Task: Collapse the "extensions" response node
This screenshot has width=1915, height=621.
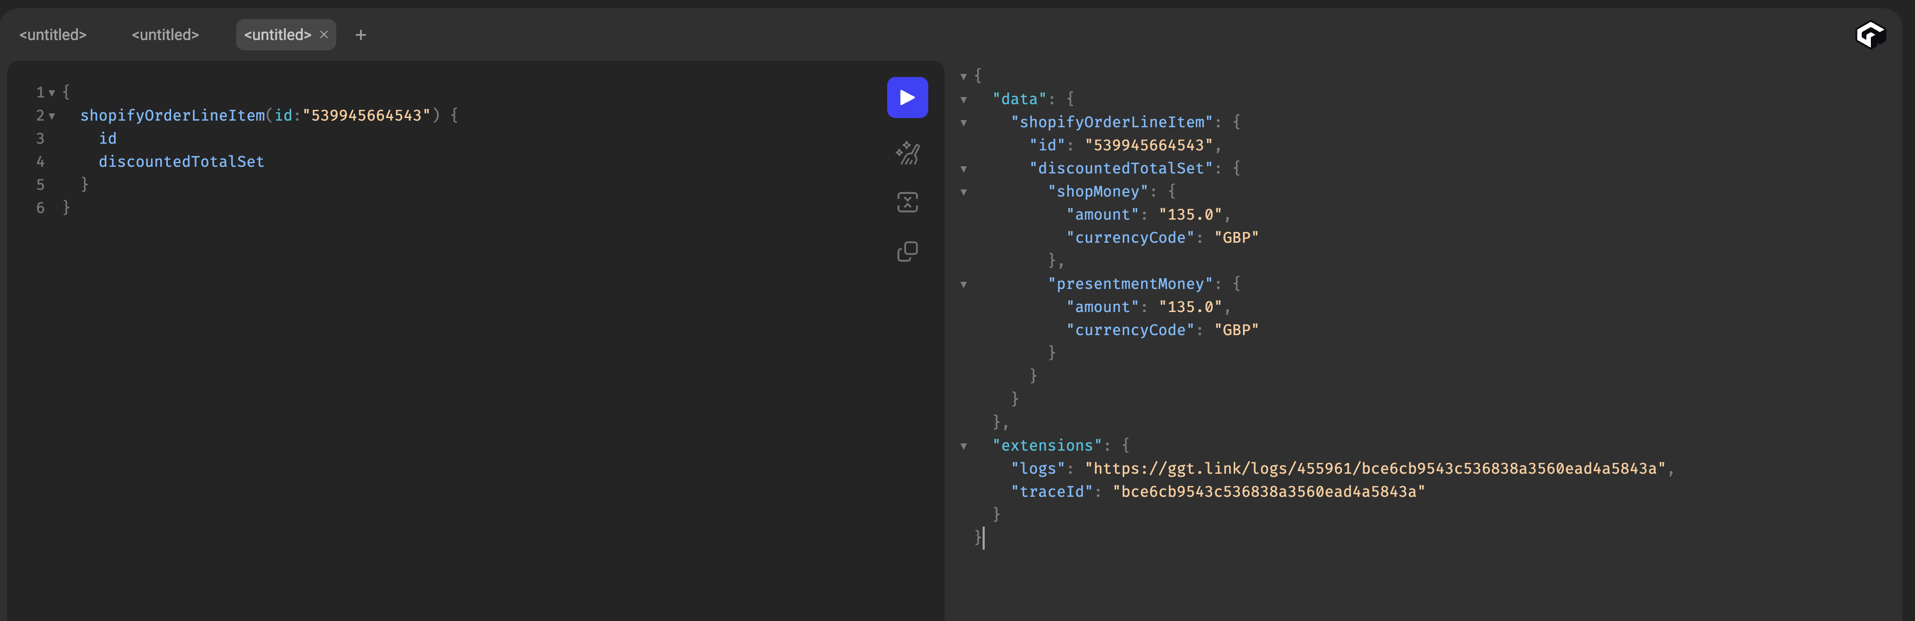Action: click(x=964, y=447)
